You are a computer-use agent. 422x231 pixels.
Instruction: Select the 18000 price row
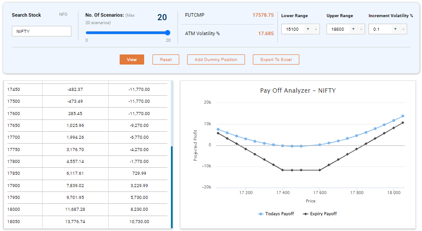click(x=87, y=209)
